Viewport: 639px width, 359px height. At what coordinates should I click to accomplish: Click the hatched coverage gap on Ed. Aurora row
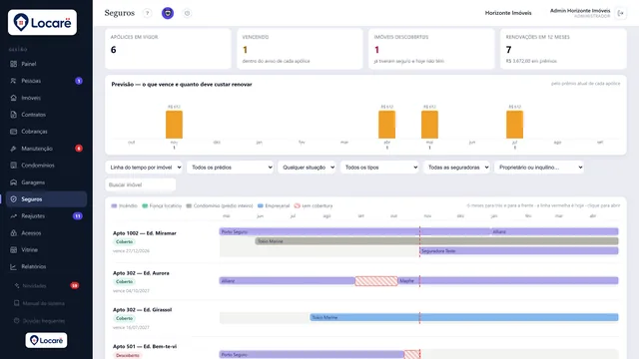pos(376,281)
